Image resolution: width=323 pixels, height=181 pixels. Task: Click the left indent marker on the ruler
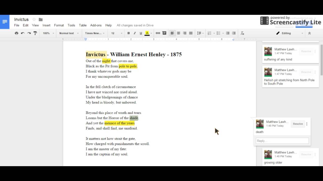click(86, 39)
